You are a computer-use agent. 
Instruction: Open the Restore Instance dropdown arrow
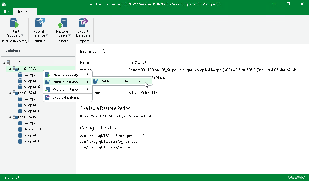[x=70, y=35]
